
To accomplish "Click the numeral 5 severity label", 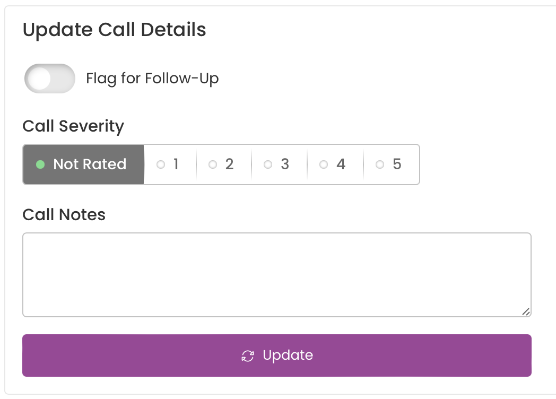I will (x=397, y=164).
